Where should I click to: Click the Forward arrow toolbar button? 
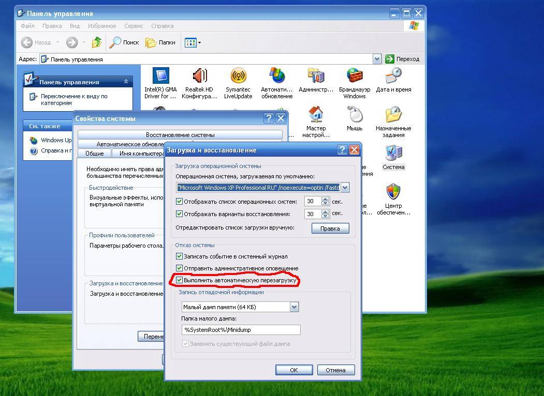tap(72, 42)
